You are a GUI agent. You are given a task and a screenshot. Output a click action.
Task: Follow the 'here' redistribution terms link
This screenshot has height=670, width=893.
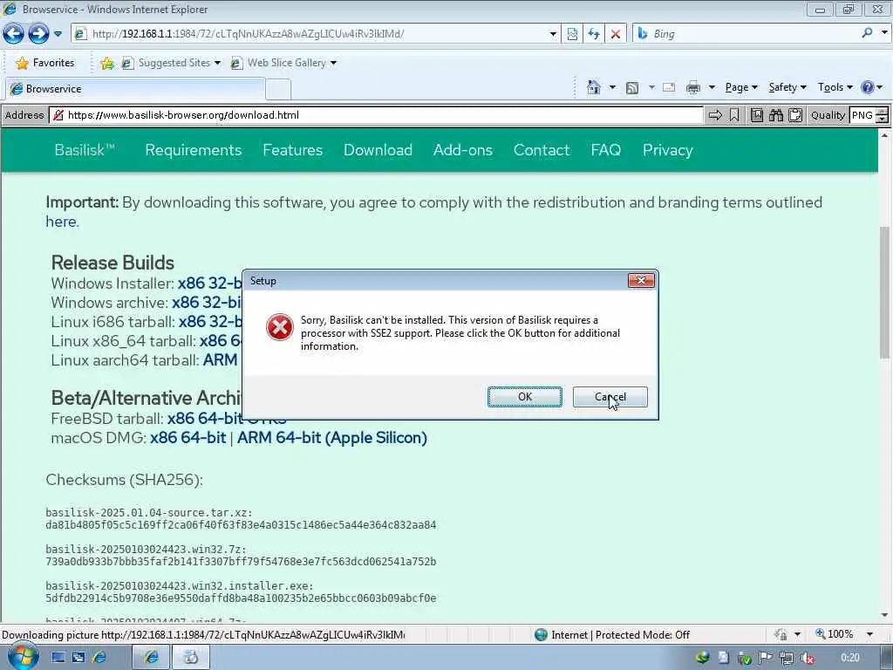pyautogui.click(x=60, y=222)
